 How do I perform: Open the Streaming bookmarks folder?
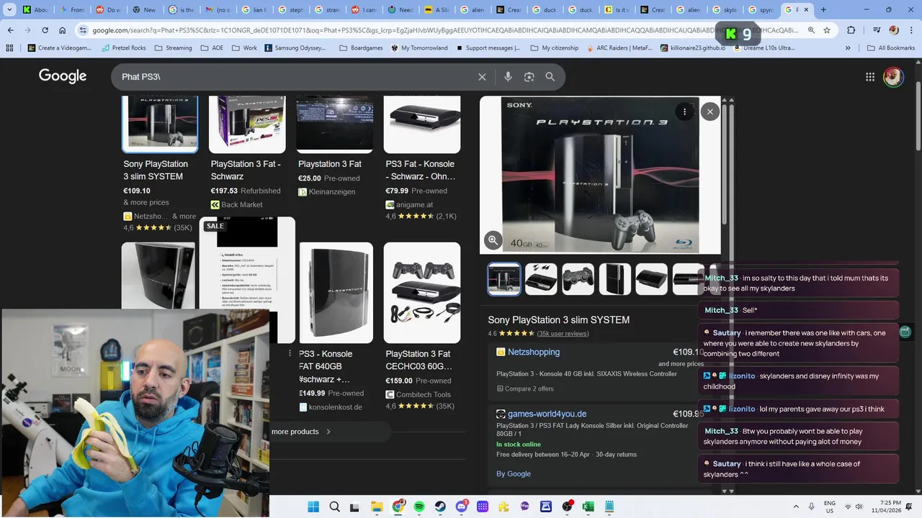click(x=171, y=48)
